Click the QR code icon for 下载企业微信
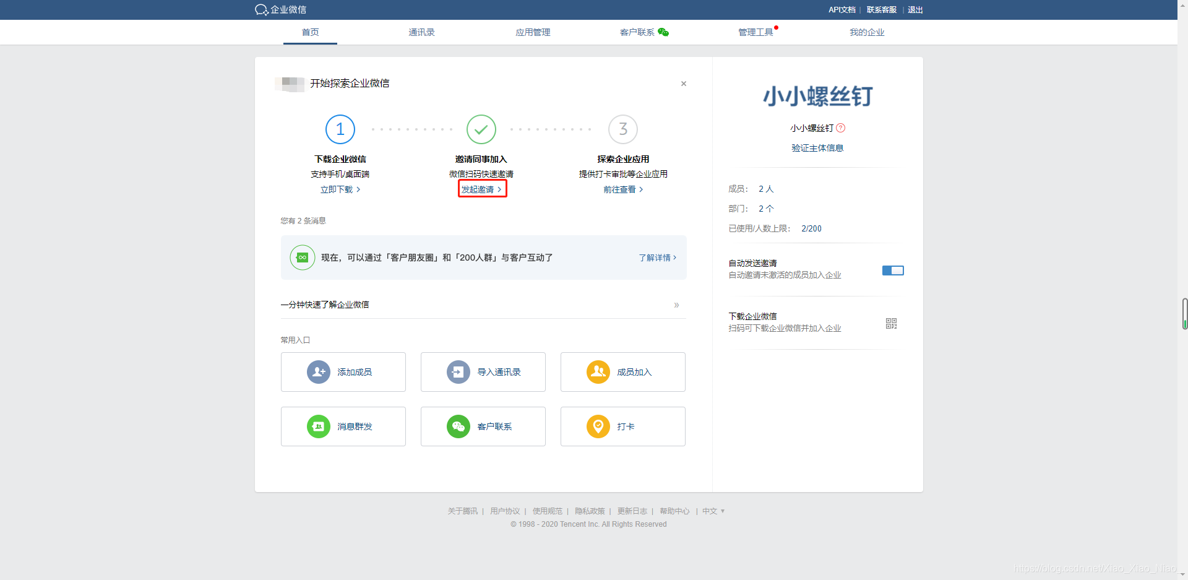This screenshot has width=1188, height=580. pos(891,323)
